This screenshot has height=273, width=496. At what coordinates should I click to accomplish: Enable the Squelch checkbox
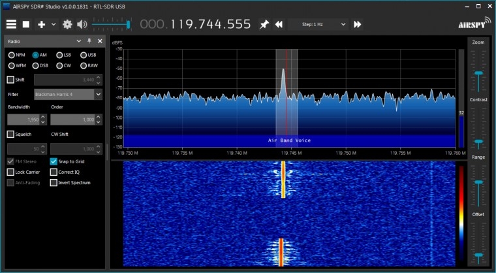[10, 135]
